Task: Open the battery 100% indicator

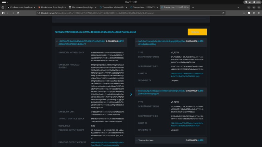Action: 256,2
